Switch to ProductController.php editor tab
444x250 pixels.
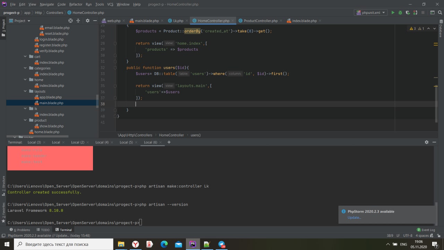pos(260,21)
